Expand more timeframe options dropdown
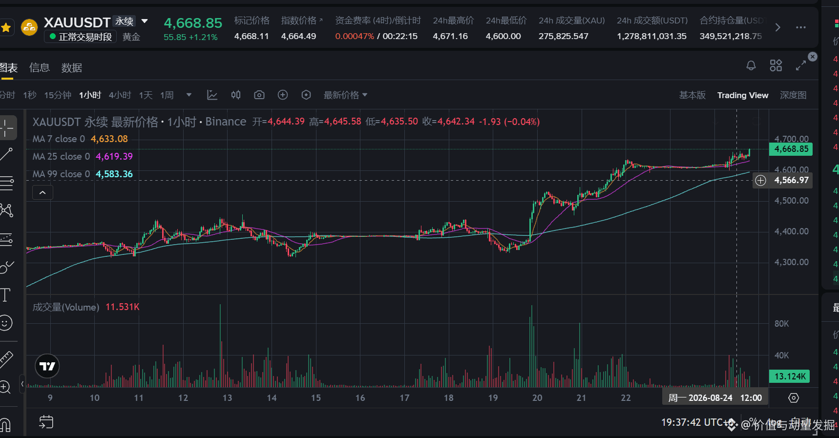The width and height of the screenshot is (839, 438). pyautogui.click(x=189, y=95)
